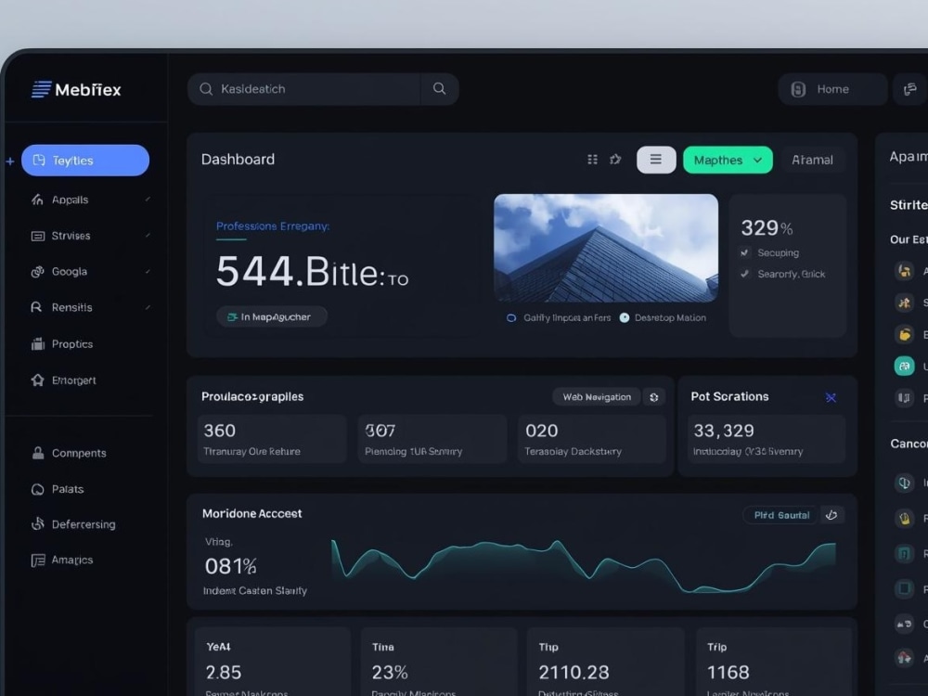Click the Home button in header
Image resolution: width=928 pixels, height=696 pixels.
832,89
